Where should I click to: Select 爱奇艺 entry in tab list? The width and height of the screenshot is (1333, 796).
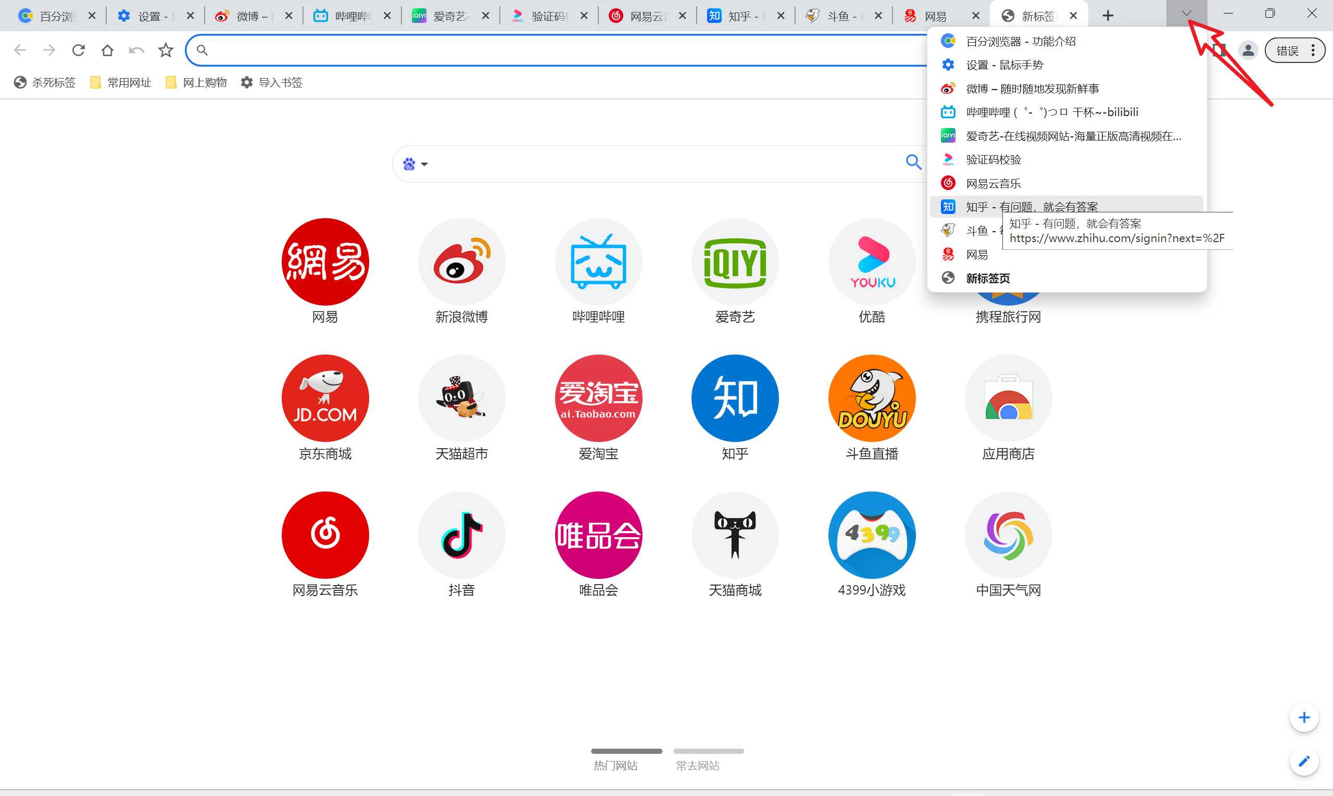point(1066,136)
